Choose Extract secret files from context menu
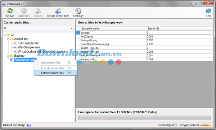 click(55, 73)
